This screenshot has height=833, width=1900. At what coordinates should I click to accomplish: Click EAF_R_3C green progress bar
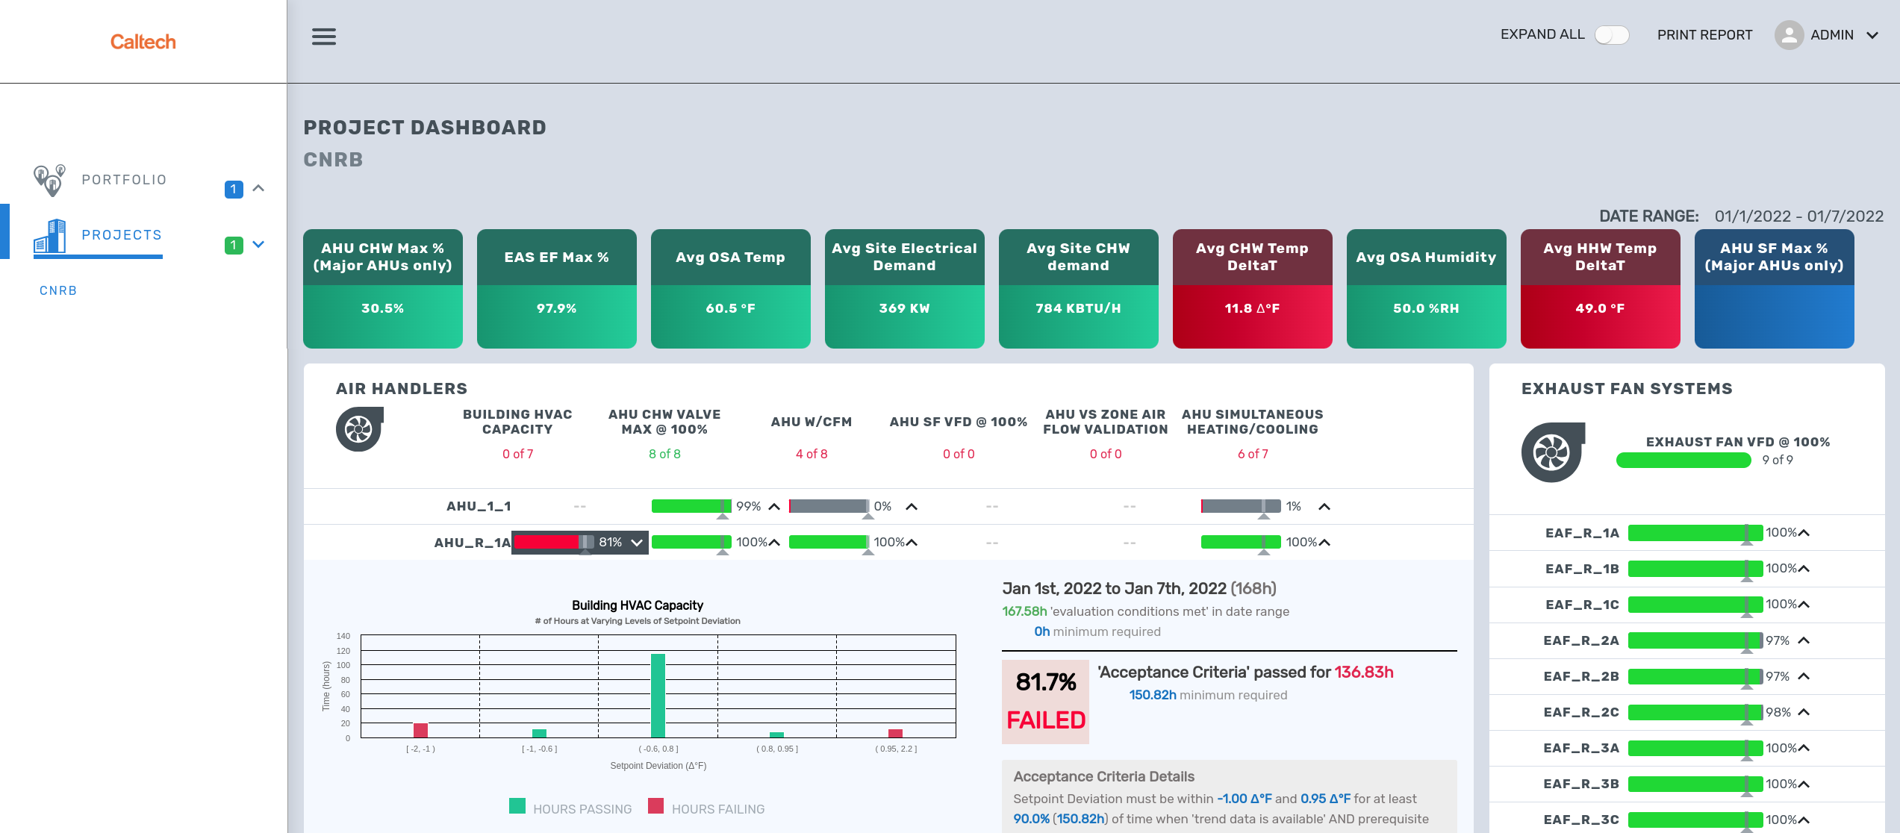tap(1695, 820)
